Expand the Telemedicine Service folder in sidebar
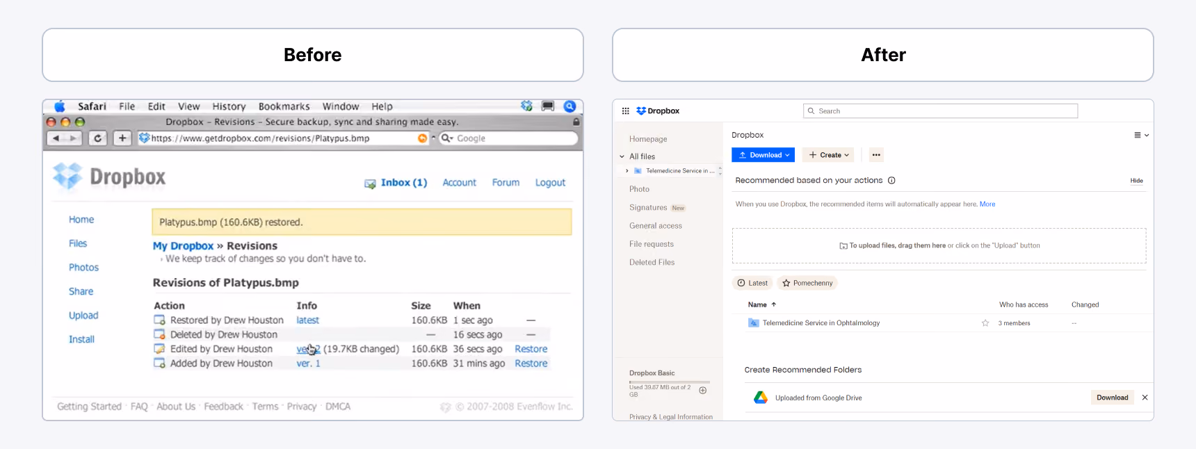Screen dimensions: 1196x449 (627, 171)
